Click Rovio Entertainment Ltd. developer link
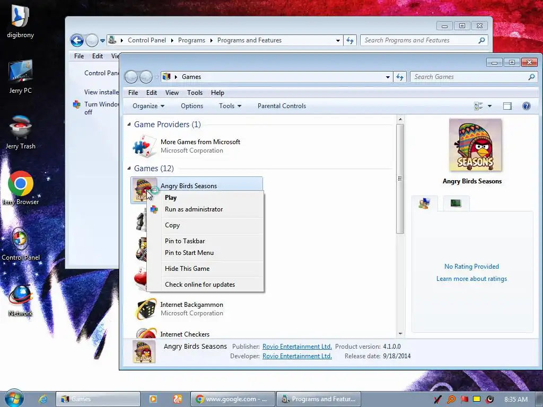Viewport: 543px width, 407px height. point(297,356)
